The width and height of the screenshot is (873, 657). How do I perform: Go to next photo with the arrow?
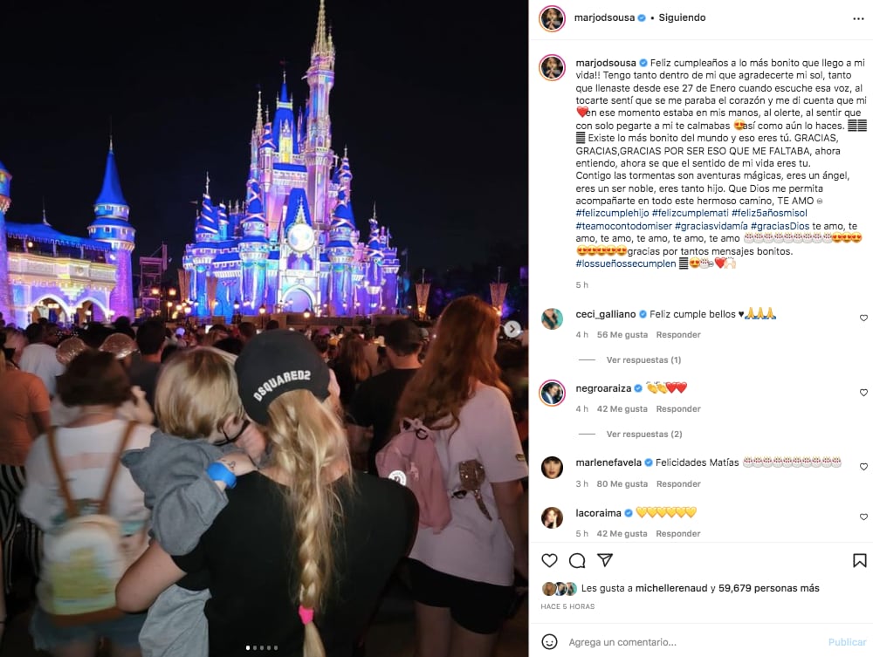512,329
